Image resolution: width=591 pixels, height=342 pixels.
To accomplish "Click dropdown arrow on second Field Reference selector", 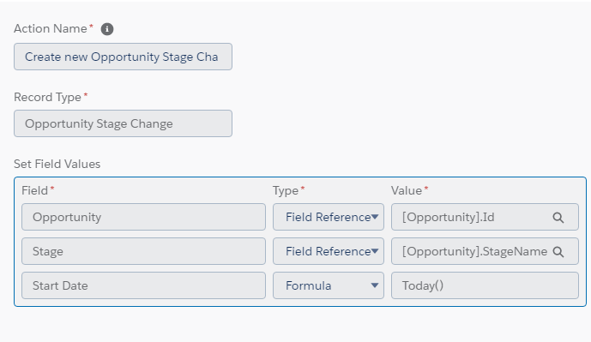I will 375,251.
